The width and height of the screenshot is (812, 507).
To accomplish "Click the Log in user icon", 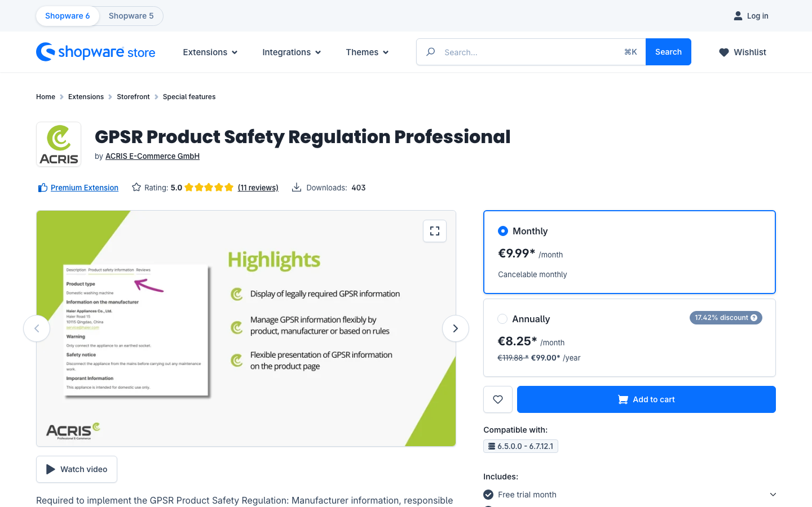I will tap(738, 16).
